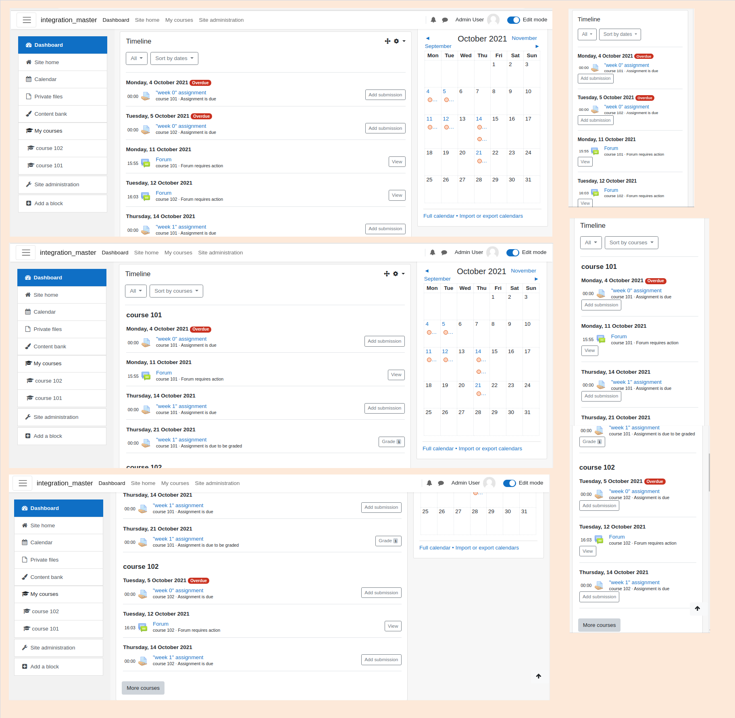Click View for course 101 Forum in top screenshot
Viewport: 735px width, 718px height.
(397, 162)
